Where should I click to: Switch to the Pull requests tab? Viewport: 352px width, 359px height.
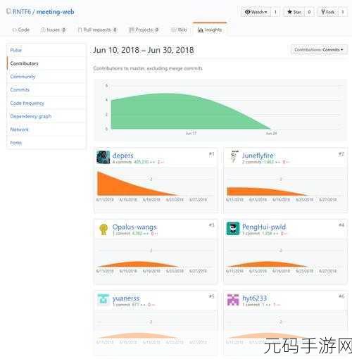tap(97, 30)
